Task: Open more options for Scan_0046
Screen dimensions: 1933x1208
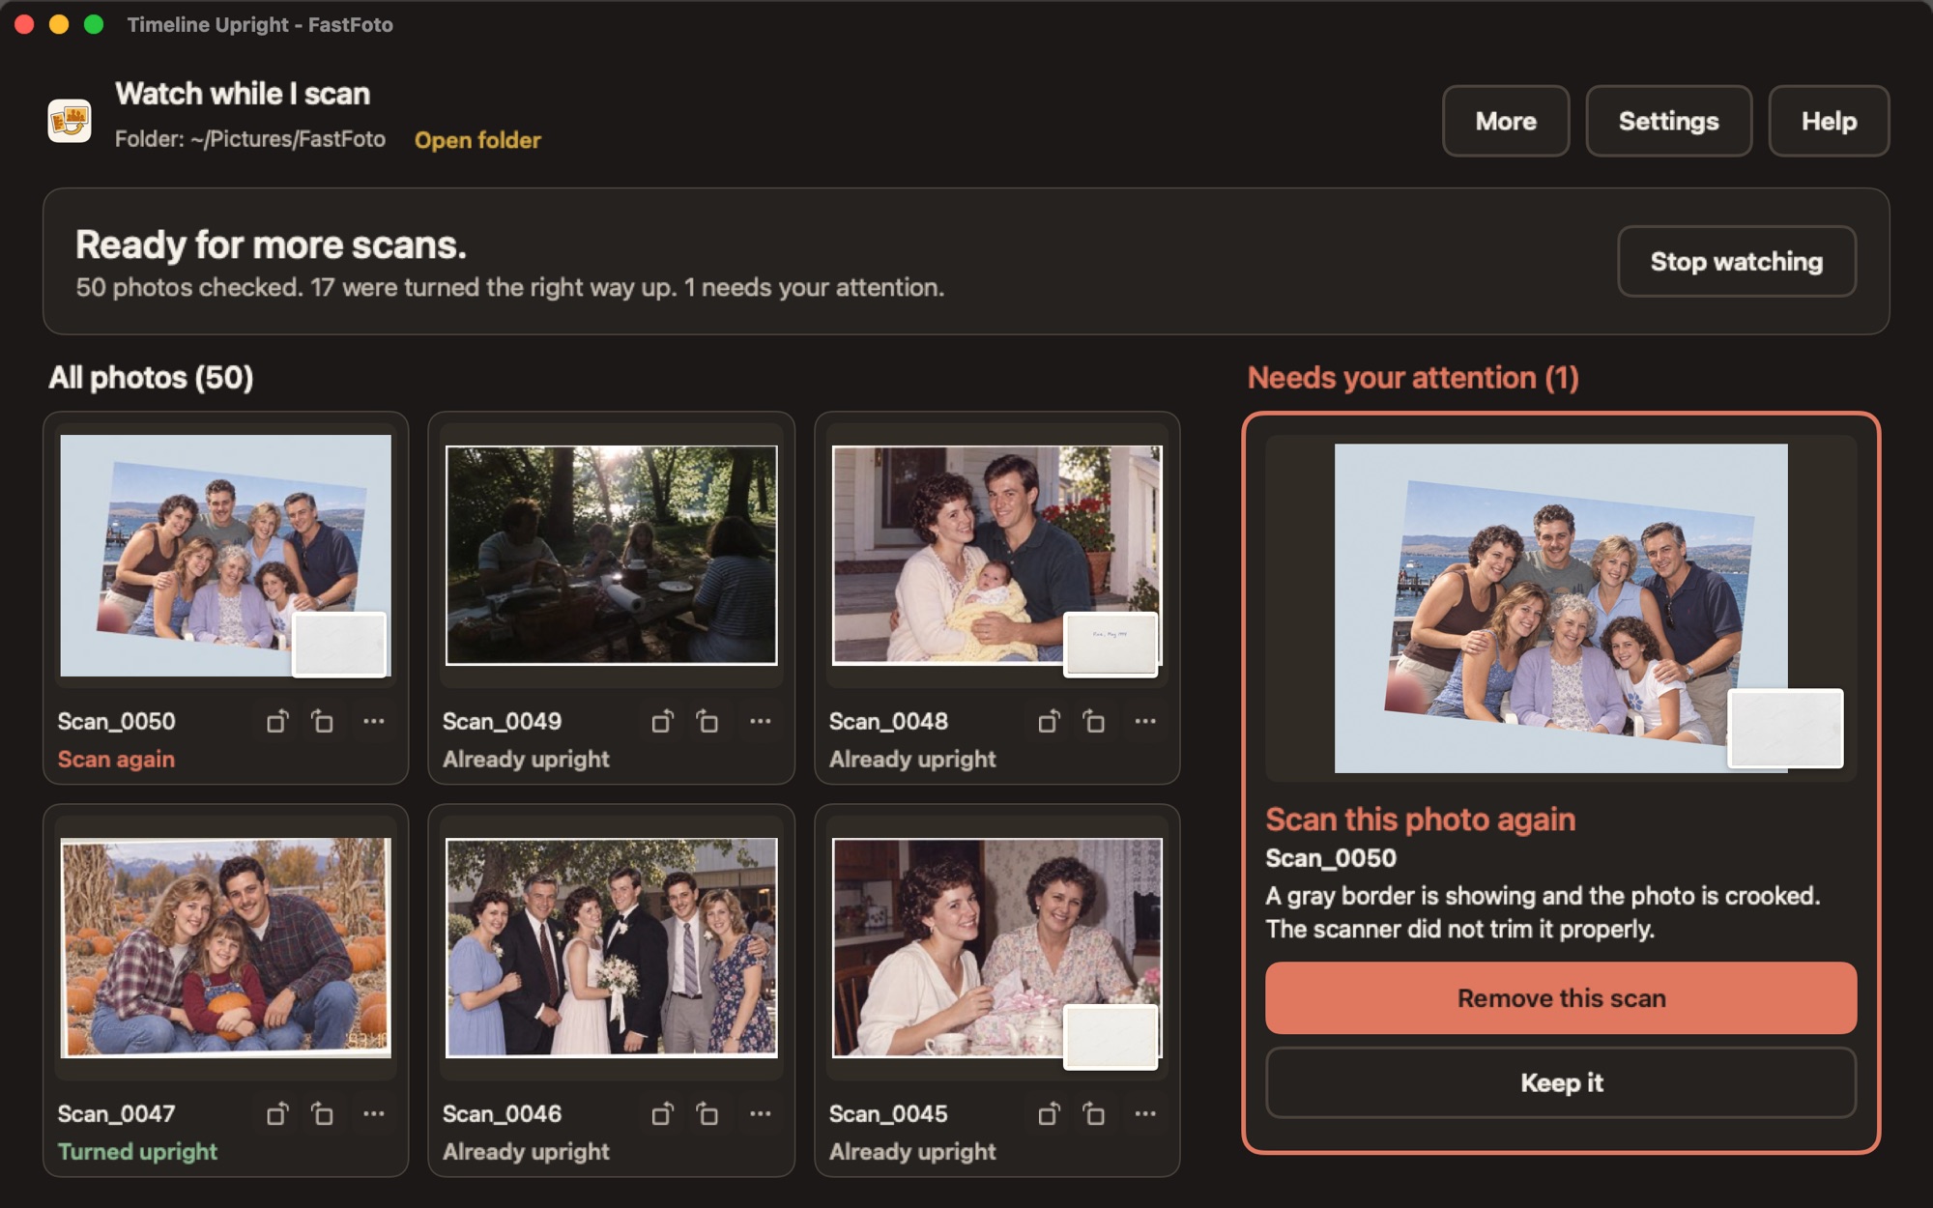Action: tap(761, 1113)
